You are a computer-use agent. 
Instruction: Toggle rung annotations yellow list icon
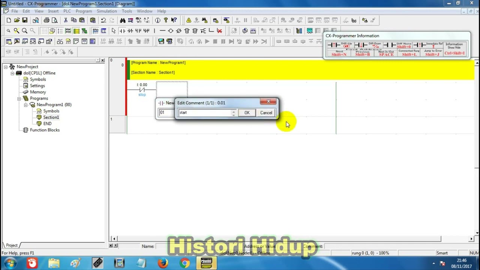click(76, 31)
